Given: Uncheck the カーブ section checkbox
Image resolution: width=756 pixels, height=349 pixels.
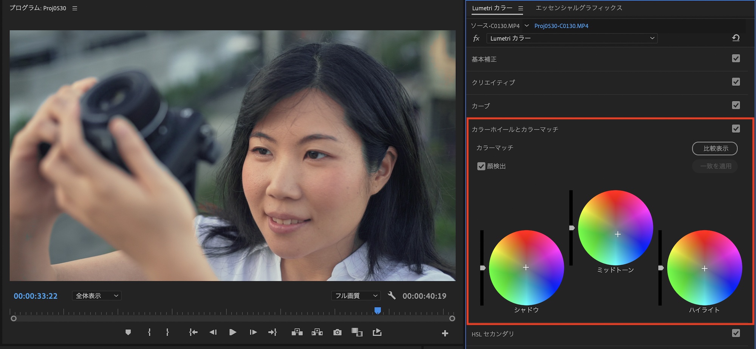Looking at the screenshot, I should click(x=736, y=105).
